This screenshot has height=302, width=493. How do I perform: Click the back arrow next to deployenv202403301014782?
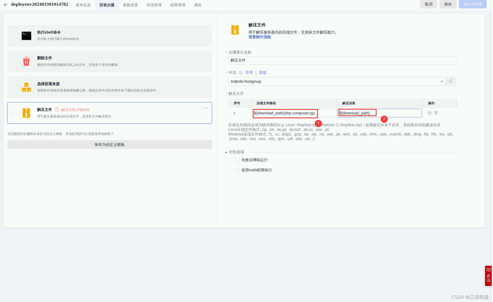5,5
